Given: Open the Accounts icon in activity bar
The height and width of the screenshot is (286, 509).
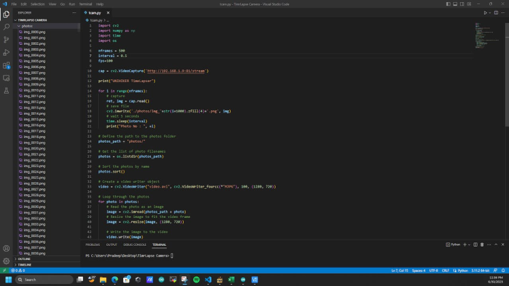Looking at the screenshot, I should (x=6, y=247).
